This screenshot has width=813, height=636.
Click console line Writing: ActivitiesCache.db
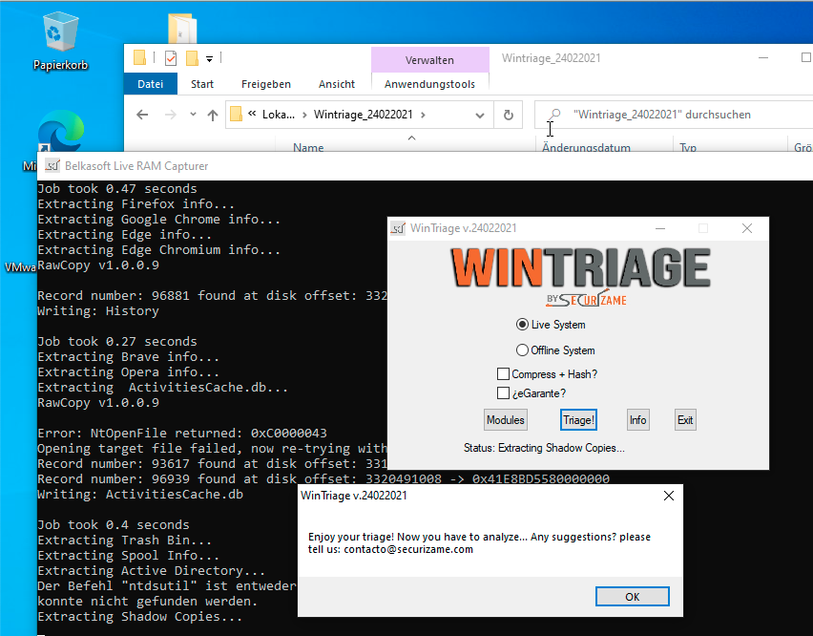[x=140, y=495]
